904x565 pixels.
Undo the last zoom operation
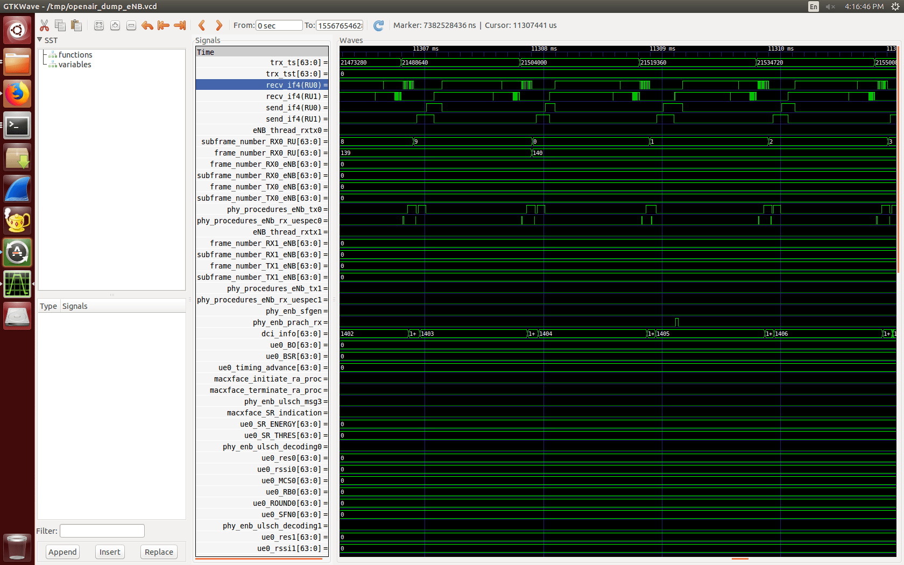[x=147, y=25]
